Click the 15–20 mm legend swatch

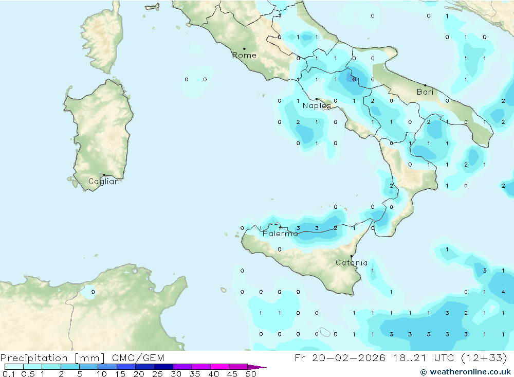pos(126,367)
